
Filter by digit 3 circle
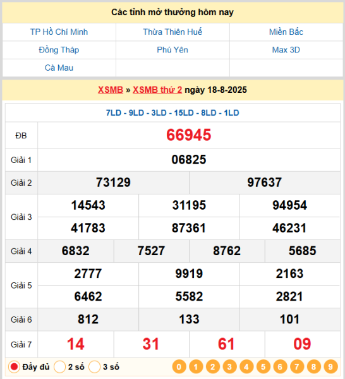coord(229,366)
